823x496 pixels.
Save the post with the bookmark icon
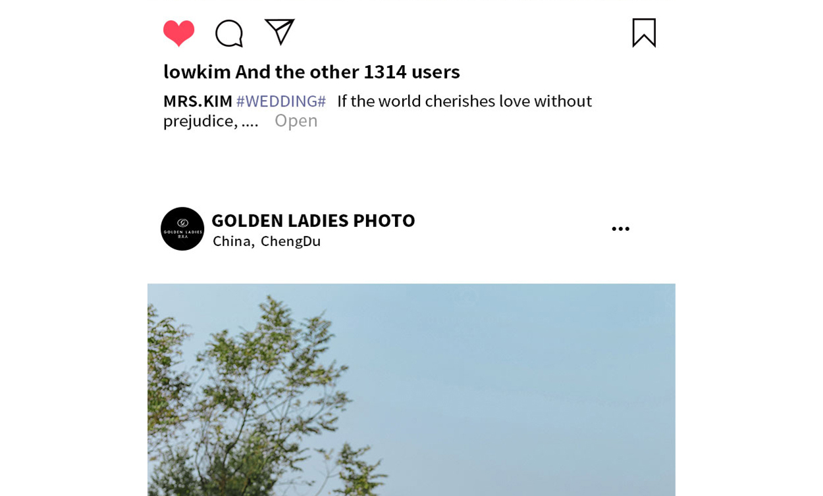tap(644, 32)
